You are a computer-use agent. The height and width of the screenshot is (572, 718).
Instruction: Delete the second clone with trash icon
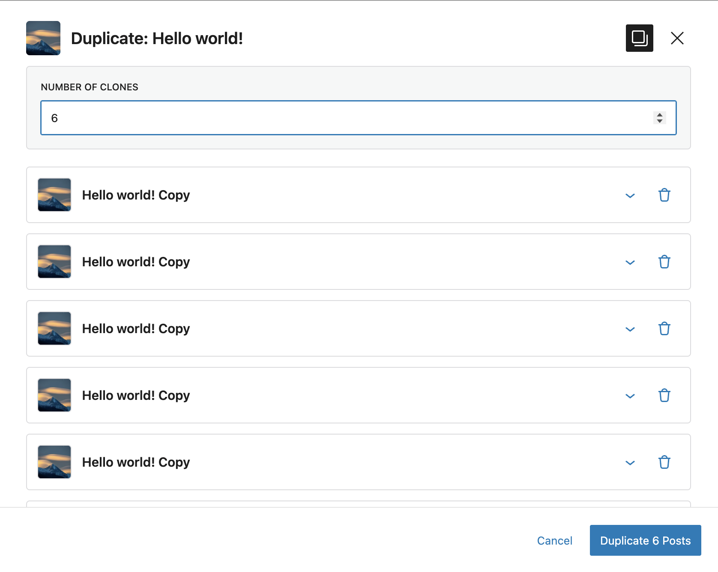click(x=664, y=262)
